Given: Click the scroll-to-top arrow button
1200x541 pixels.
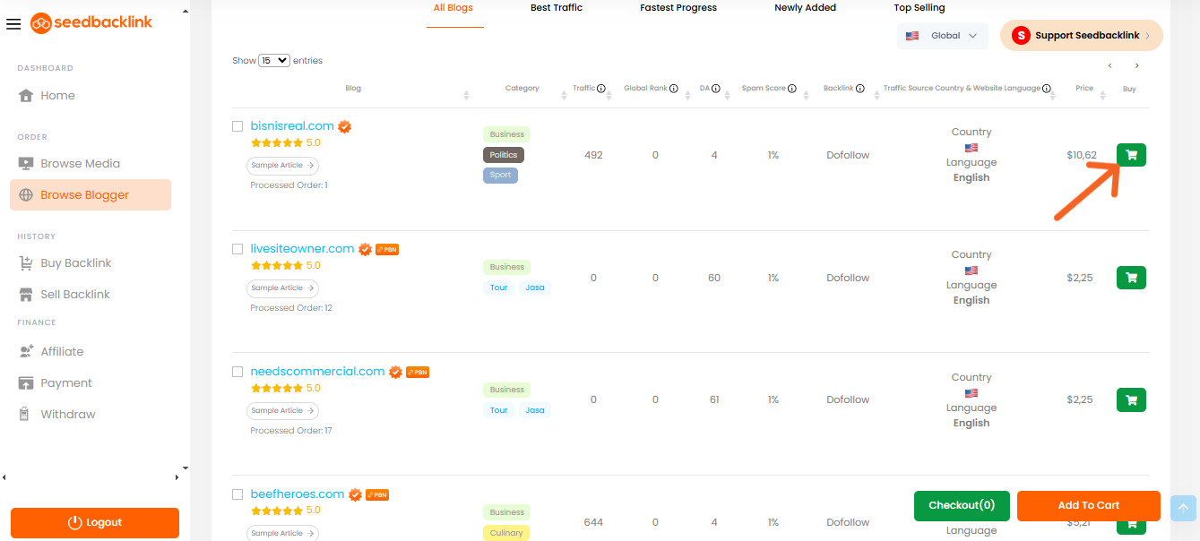Looking at the screenshot, I should (x=1183, y=508).
